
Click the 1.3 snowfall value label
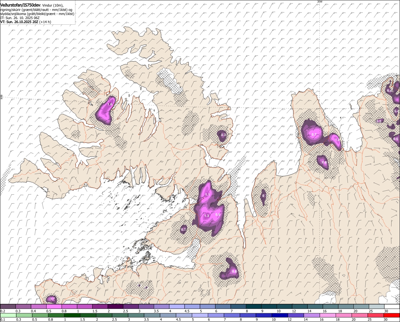(x=207, y=216)
